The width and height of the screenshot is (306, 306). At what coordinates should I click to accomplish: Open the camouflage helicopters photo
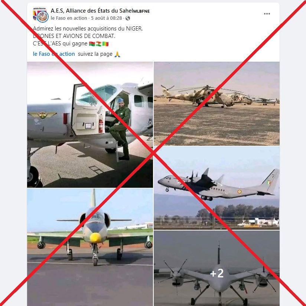tap(217, 104)
